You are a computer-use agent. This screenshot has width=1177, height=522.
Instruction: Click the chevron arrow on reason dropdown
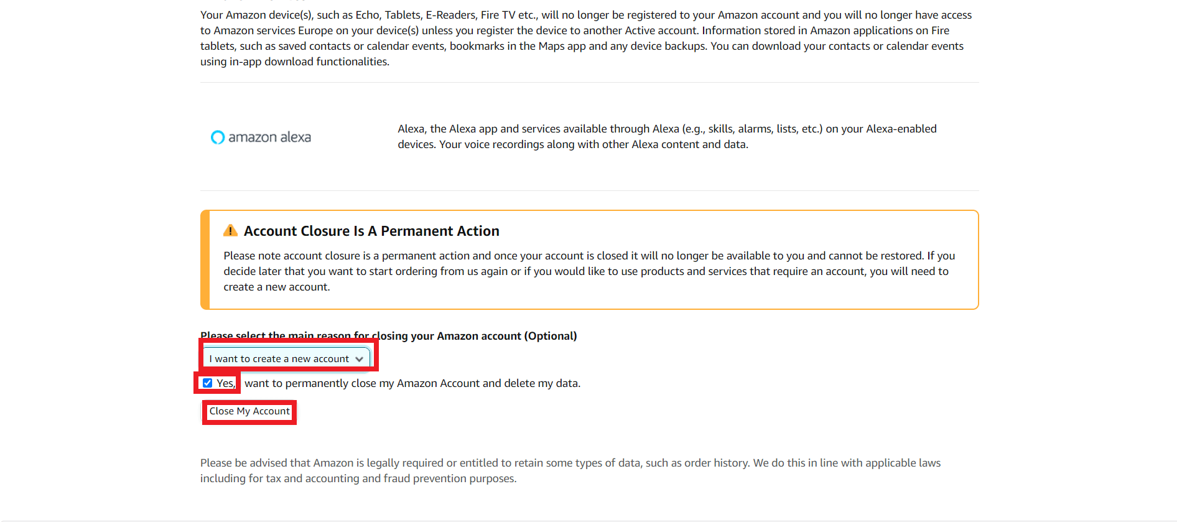coord(359,359)
